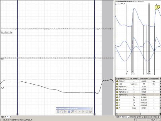Open the Давление и ток tab
The image size is (161, 121).
(150, 117)
